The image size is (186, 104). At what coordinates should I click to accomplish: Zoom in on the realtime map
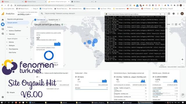click(182, 60)
